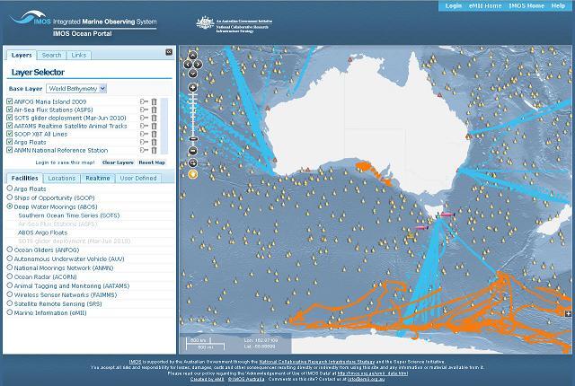Pan the map up
The width and height of the screenshot is (575, 386).
click(193, 56)
